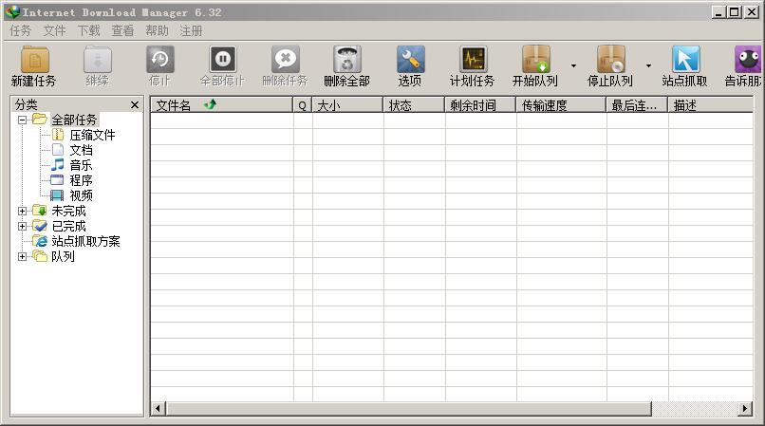Open the 注册 menu
The width and height of the screenshot is (765, 426).
coord(191,30)
